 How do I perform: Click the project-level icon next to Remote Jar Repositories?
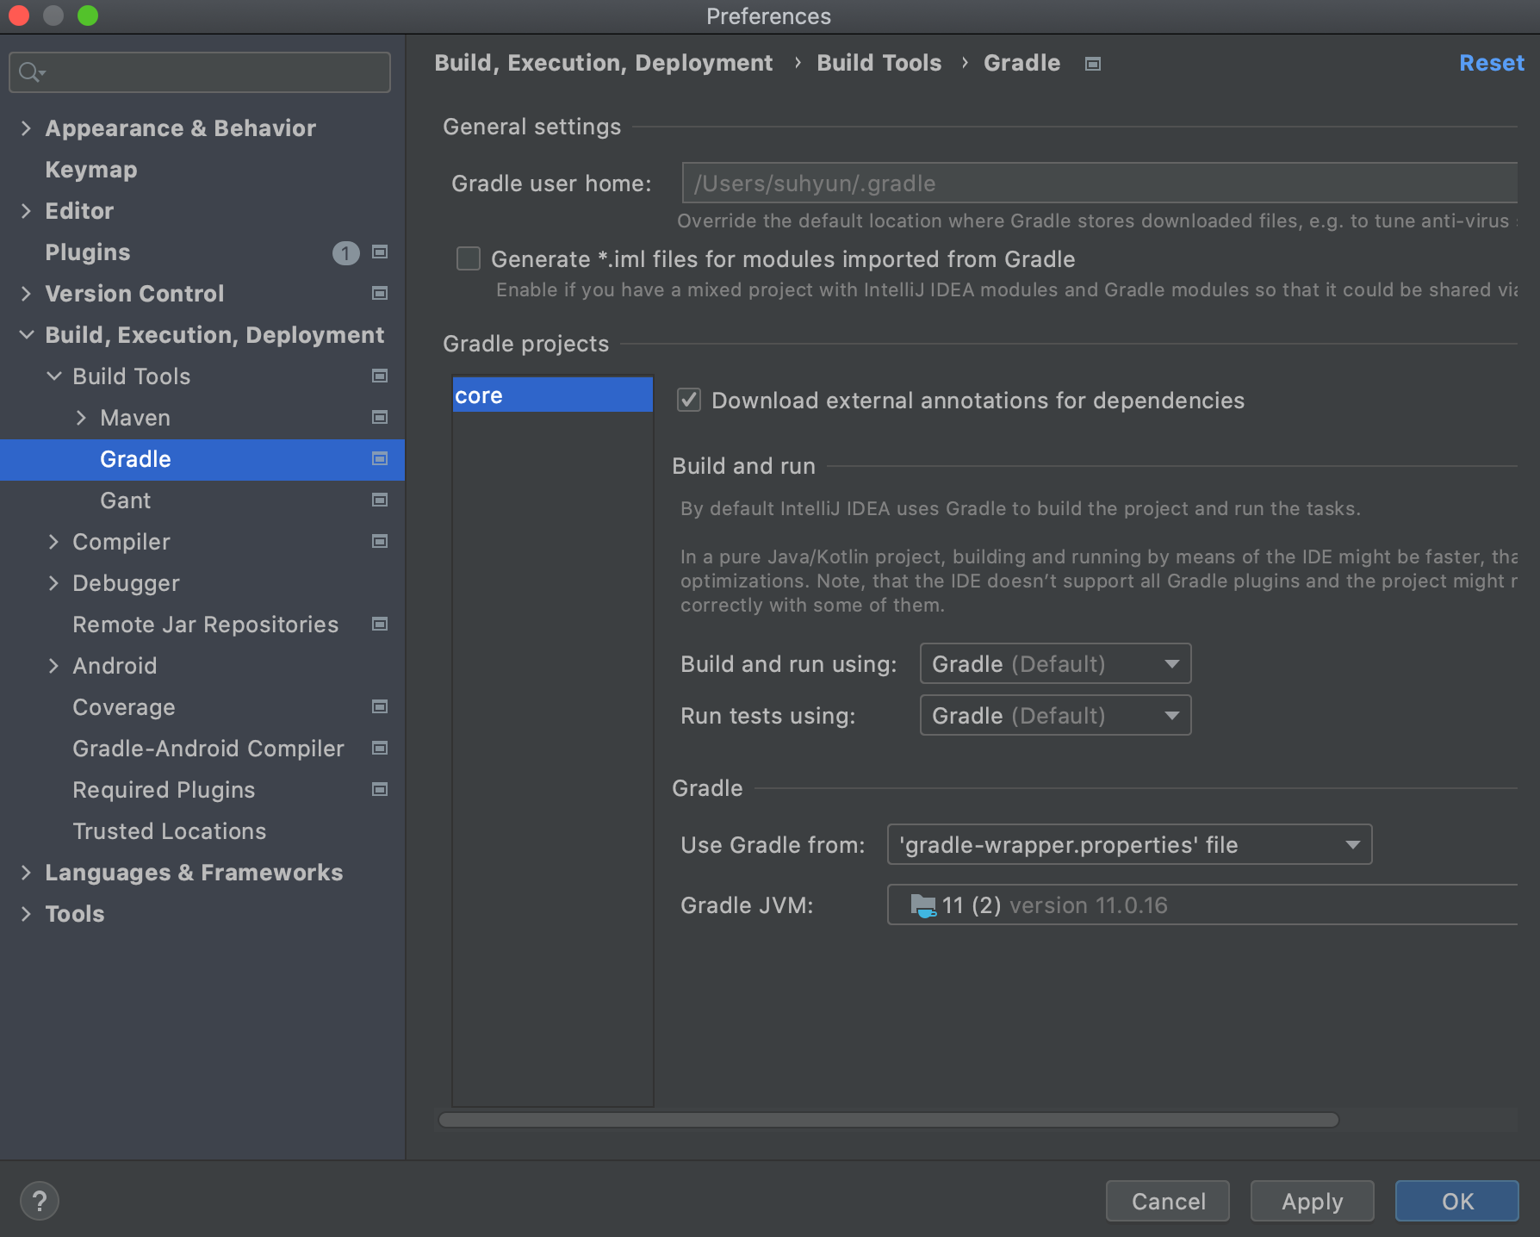380,625
